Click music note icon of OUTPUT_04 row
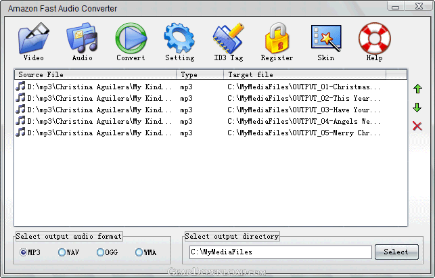Image resolution: width=435 pixels, height=278 pixels. point(20,120)
